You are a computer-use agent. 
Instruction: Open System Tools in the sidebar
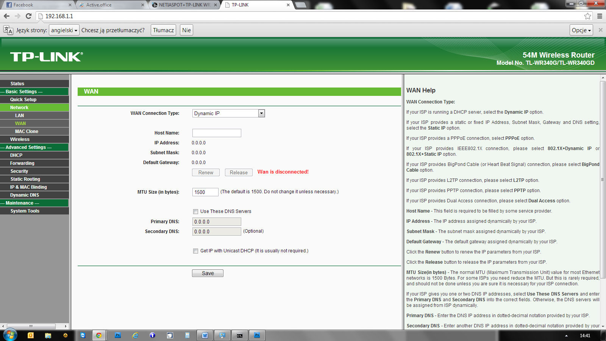25,211
